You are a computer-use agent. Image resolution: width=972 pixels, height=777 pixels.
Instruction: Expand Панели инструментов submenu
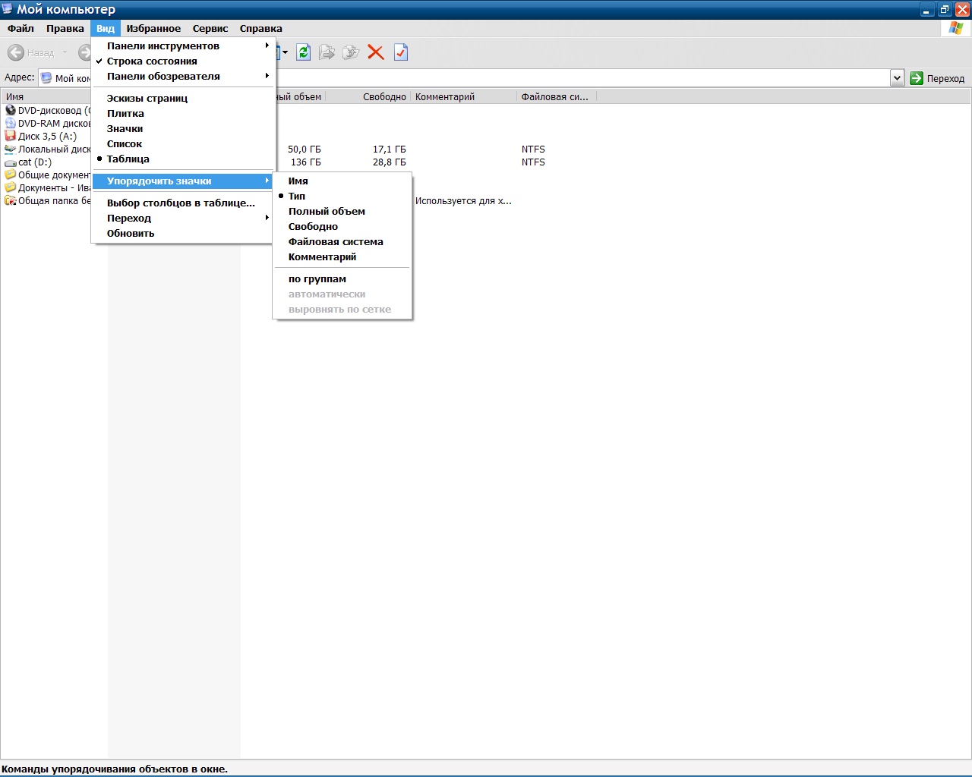coord(182,46)
